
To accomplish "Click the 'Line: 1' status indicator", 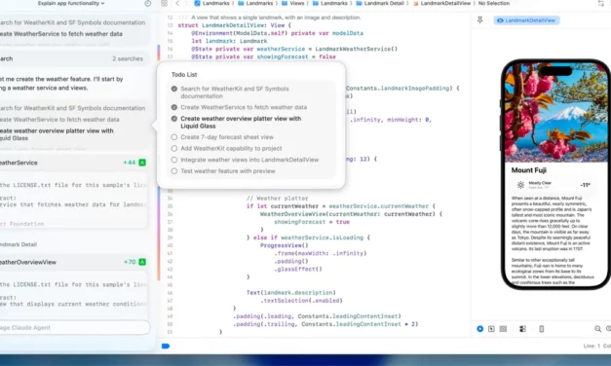I will [592, 346].
